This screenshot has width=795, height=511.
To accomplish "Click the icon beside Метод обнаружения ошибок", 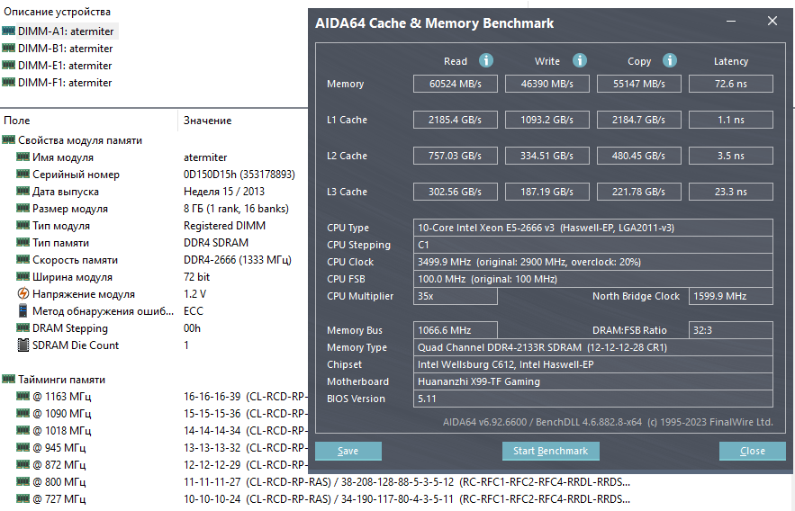I will 23,310.
